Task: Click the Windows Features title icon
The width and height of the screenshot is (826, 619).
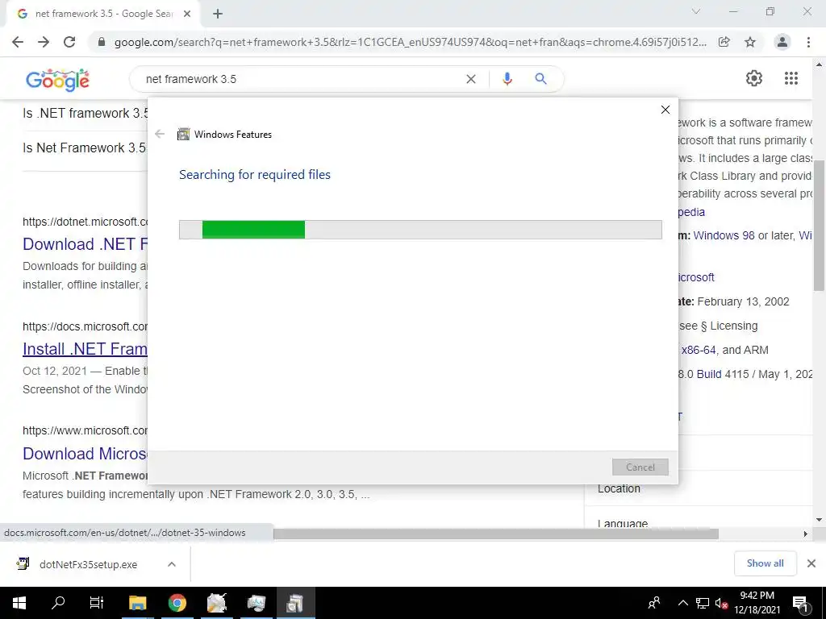Action: pyautogui.click(x=183, y=135)
